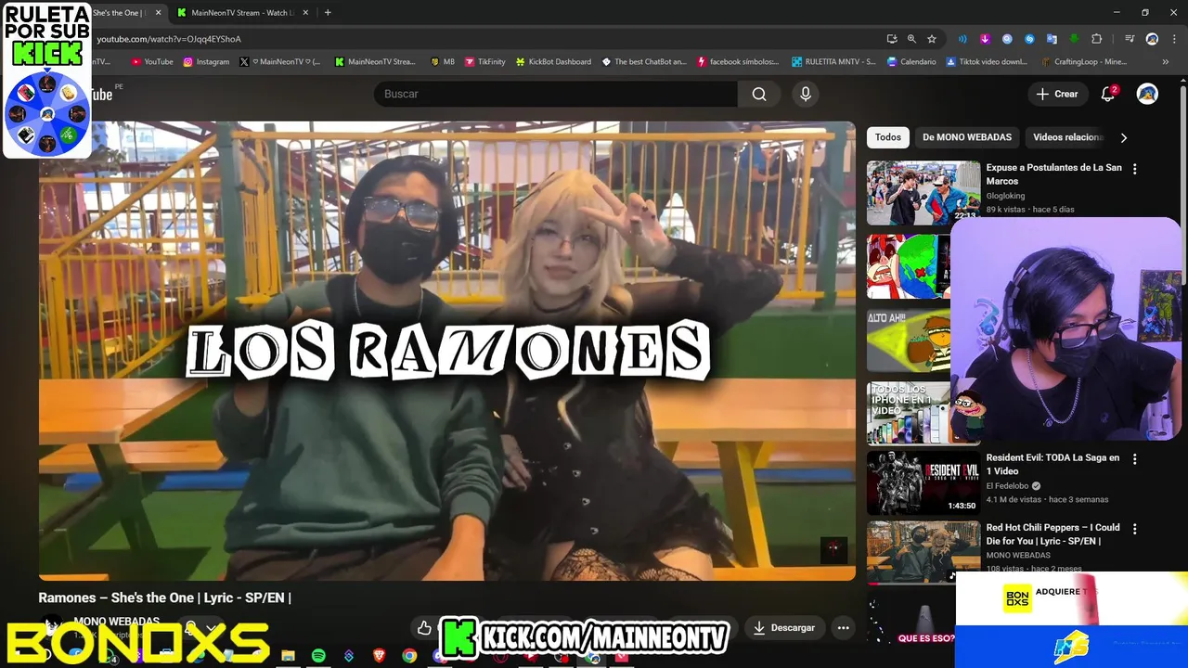Bookmark this page with star icon
This screenshot has height=668, width=1188.
932,39
